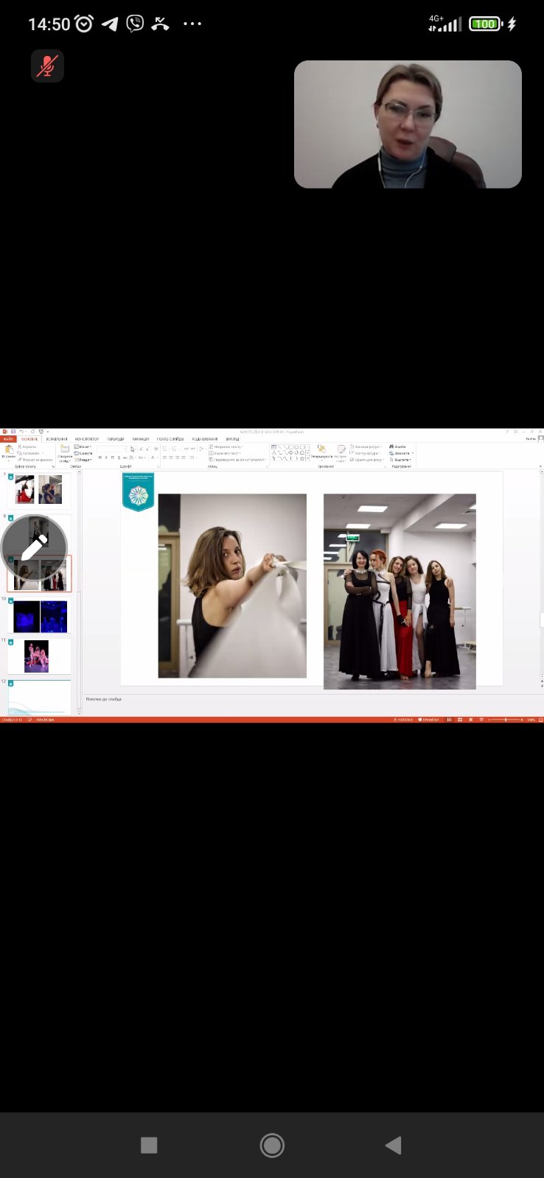544x1178 pixels.
Task: Open the Конструктор ribbon tab
Action: 87,439
